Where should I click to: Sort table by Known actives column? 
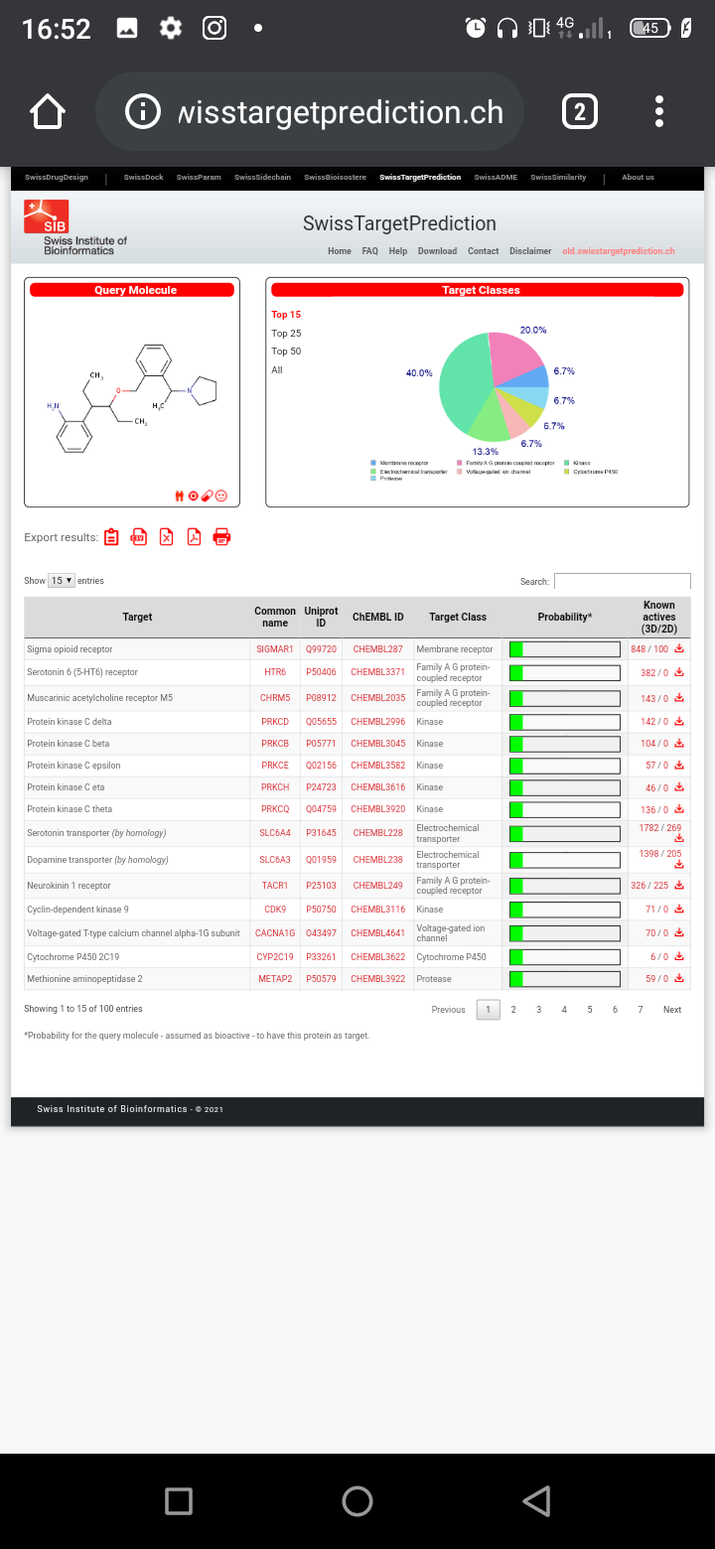(x=658, y=618)
